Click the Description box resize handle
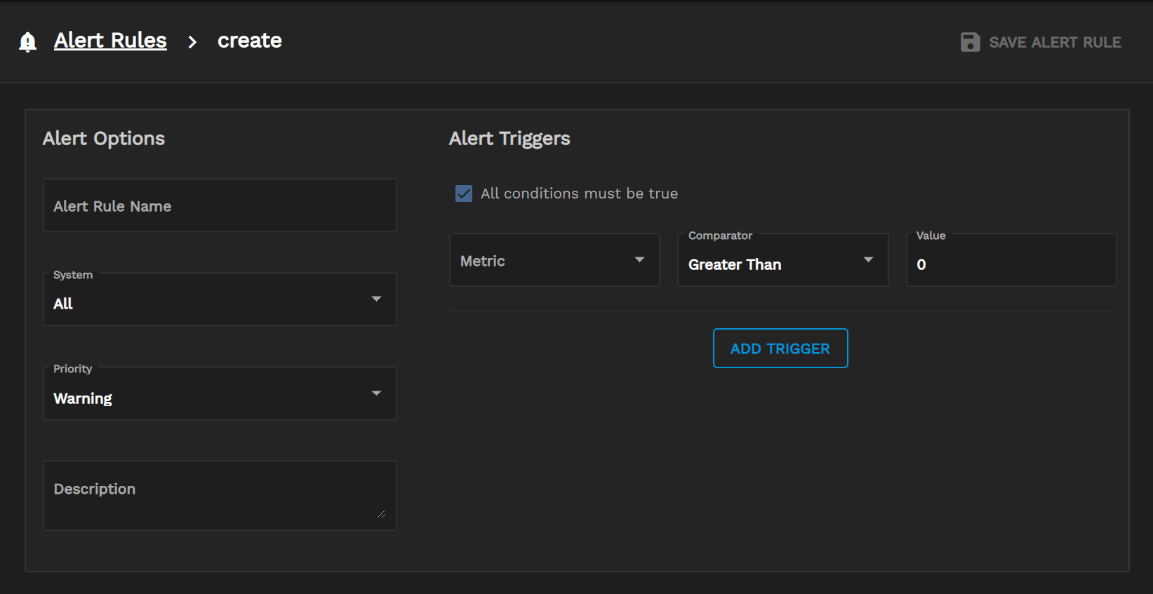Image resolution: width=1153 pixels, height=594 pixels. click(381, 514)
